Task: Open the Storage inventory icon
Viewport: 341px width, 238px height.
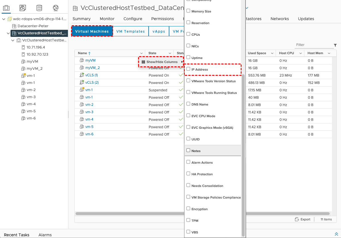Action: coord(39,8)
